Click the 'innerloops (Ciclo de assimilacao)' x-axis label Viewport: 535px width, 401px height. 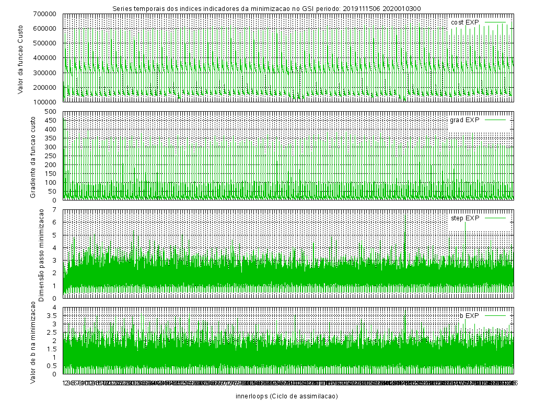click(x=287, y=396)
